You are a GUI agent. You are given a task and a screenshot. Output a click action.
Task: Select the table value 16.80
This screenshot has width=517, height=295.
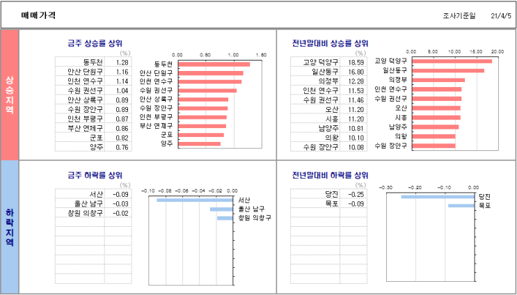click(356, 72)
